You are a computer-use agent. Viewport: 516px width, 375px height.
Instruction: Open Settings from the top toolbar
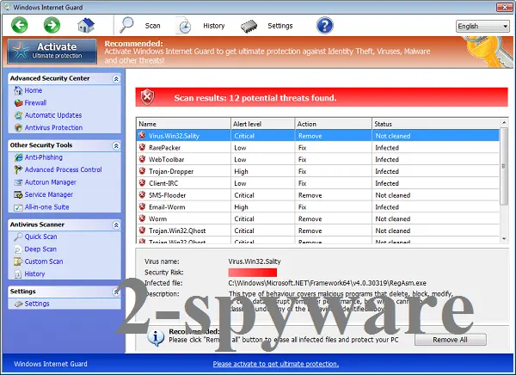pyautogui.click(x=280, y=26)
